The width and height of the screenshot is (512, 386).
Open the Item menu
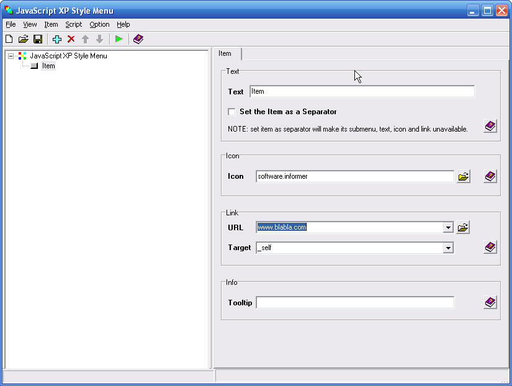[x=52, y=24]
